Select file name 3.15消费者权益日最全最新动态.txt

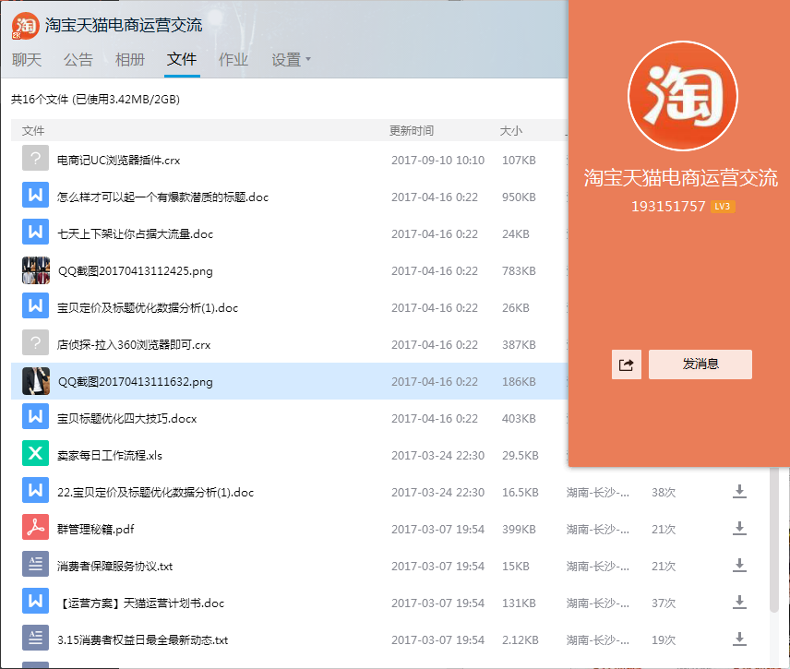[142, 639]
